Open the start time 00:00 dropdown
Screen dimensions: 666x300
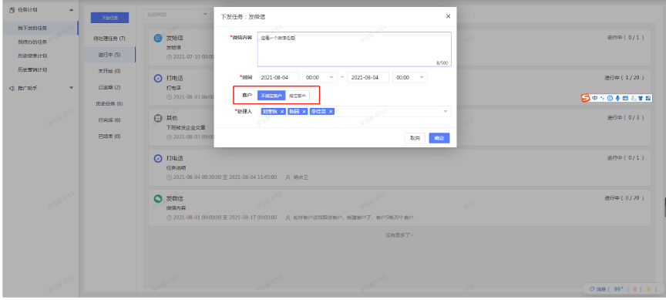coord(319,78)
